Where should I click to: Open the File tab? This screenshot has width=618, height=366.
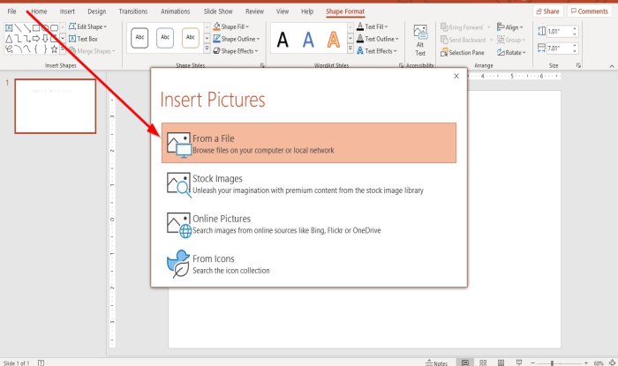pyautogui.click(x=11, y=11)
